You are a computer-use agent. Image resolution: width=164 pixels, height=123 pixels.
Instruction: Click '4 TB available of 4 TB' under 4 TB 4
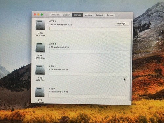click(58, 92)
